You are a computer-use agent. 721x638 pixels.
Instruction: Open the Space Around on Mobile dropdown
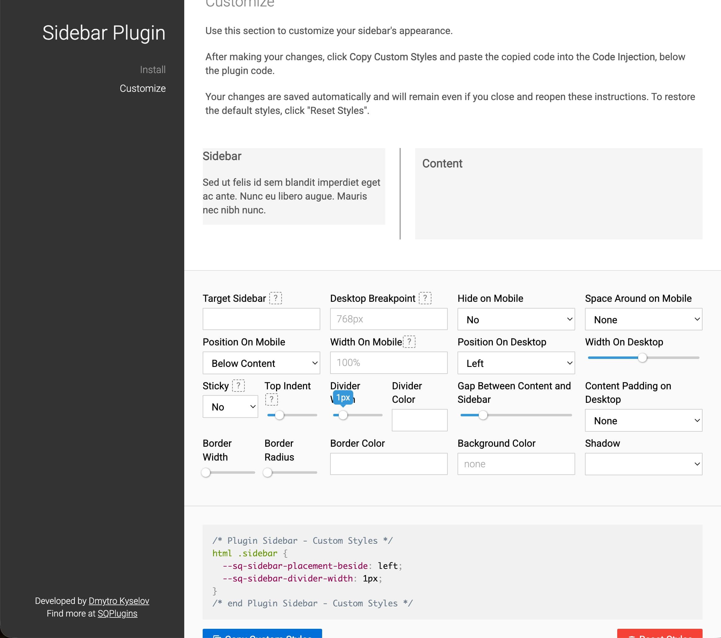(x=643, y=319)
